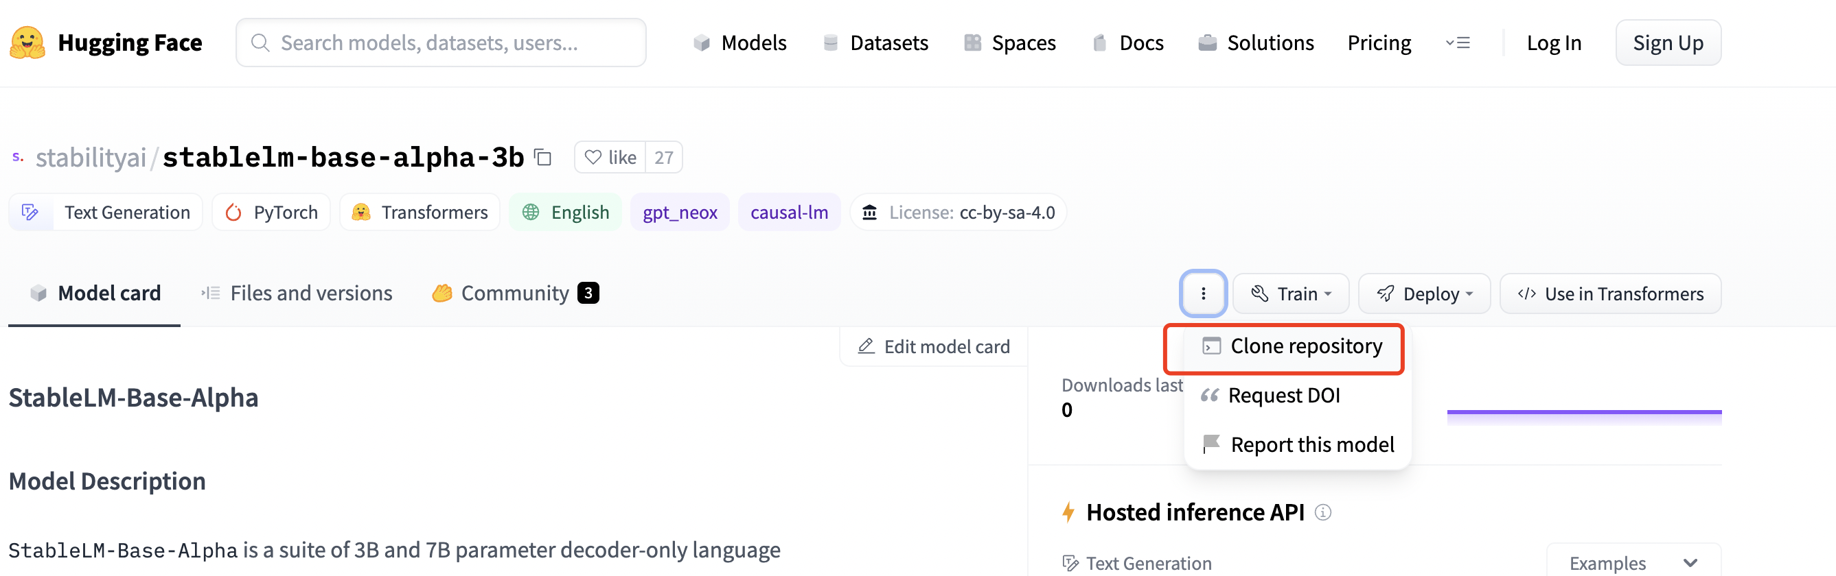Filter by Transformers tag
The width and height of the screenshot is (1836, 576).
coord(420,212)
